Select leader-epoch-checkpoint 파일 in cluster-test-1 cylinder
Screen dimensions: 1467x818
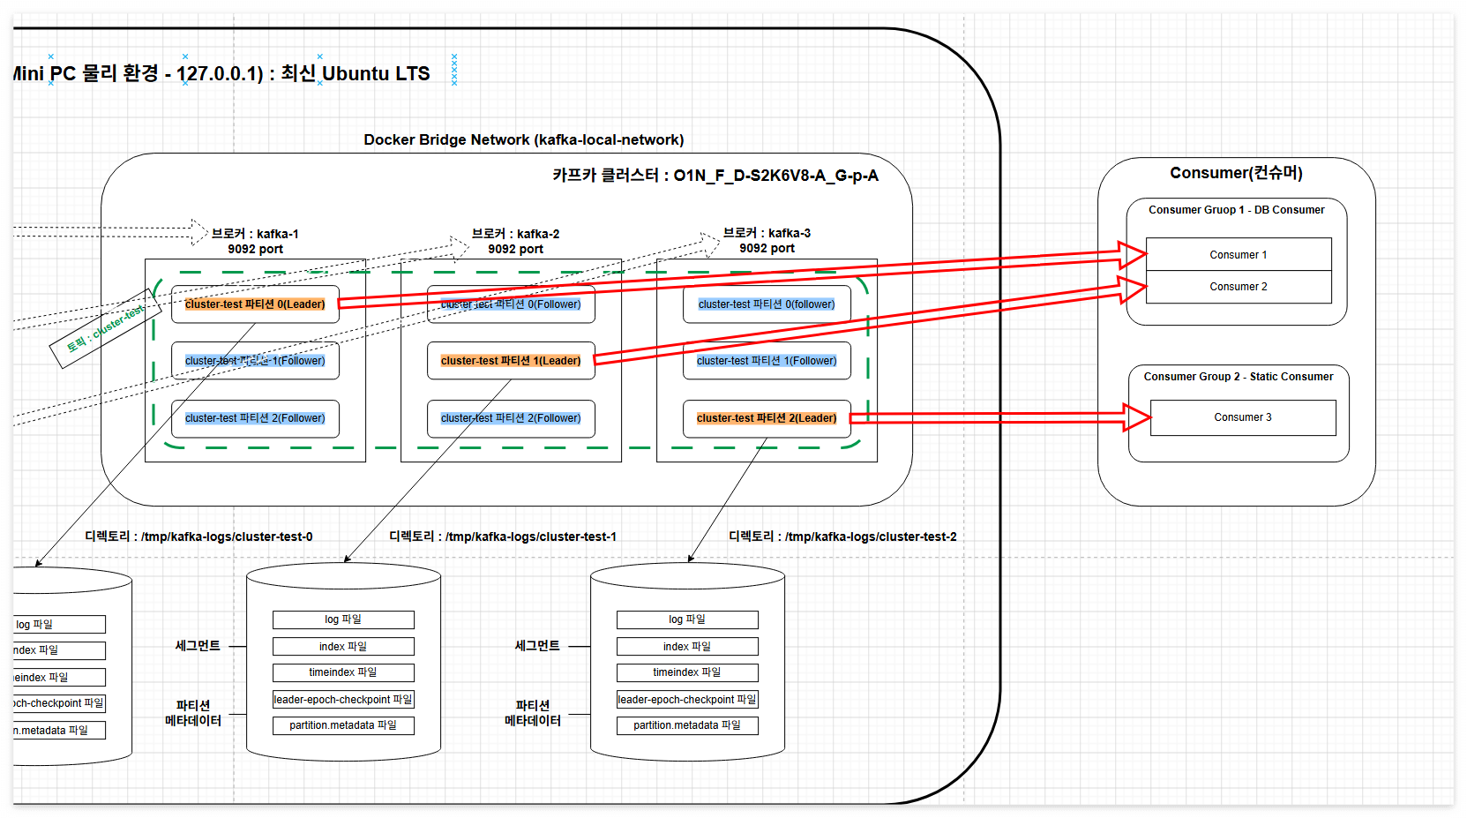point(343,700)
